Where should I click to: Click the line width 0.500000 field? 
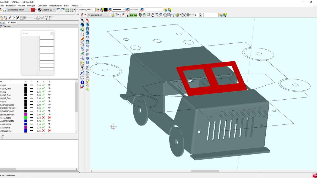pos(134,10)
